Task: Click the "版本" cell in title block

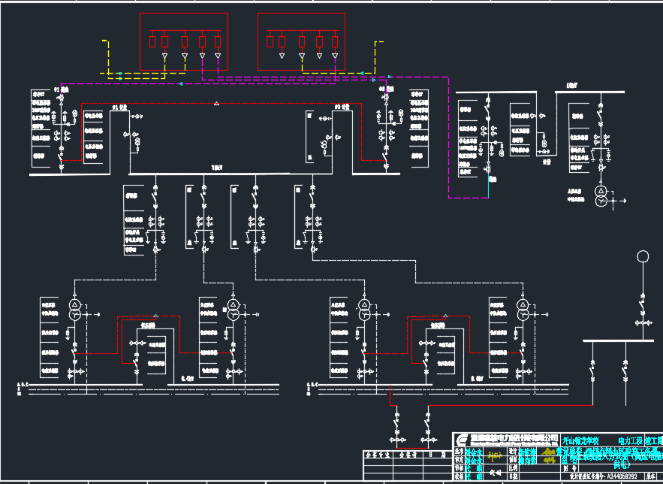Action: tap(651, 476)
